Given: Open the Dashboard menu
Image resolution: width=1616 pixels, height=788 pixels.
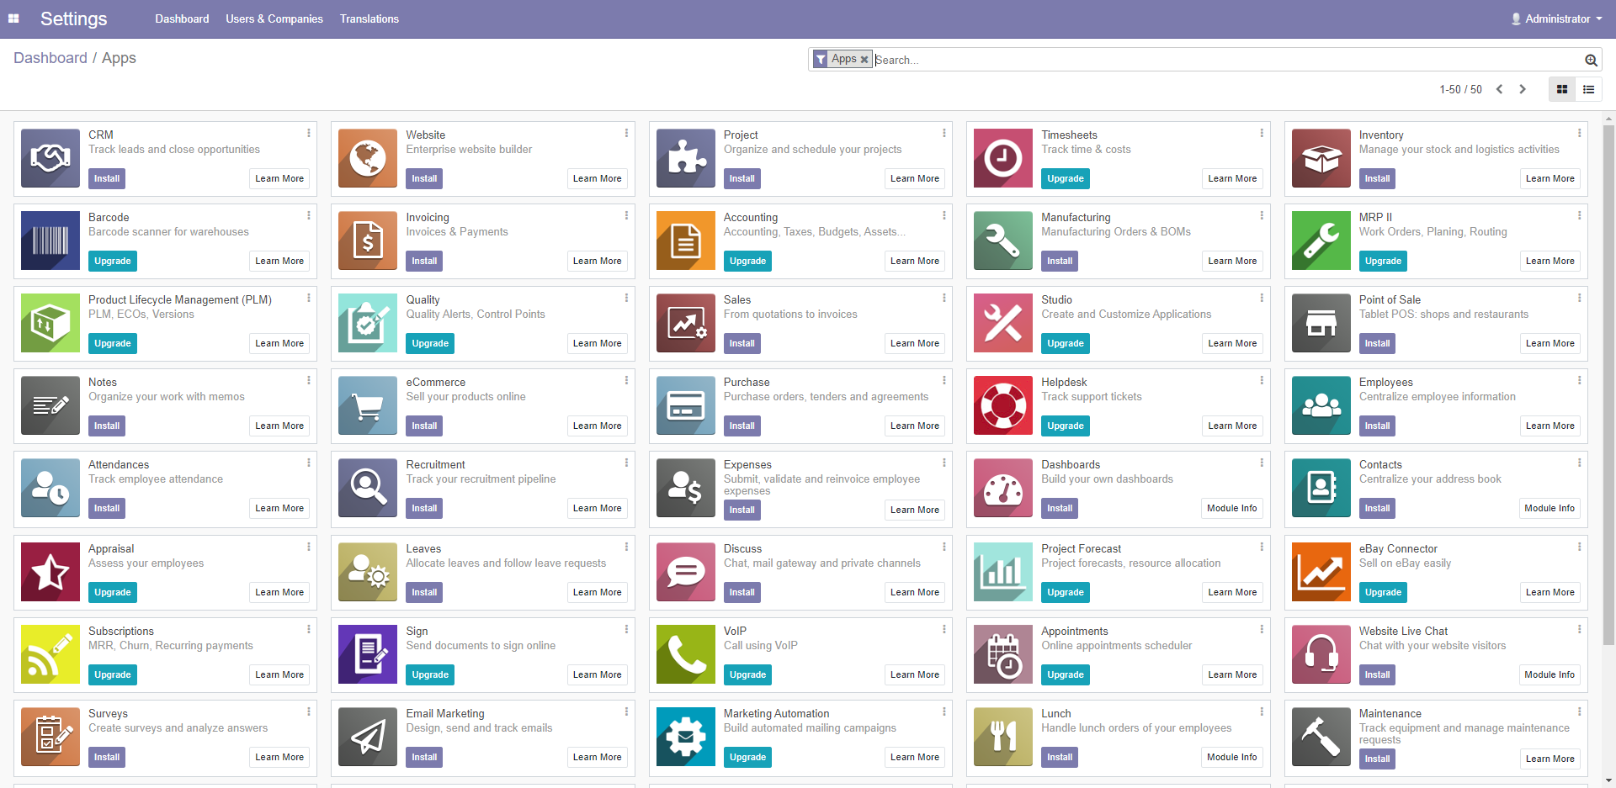Looking at the screenshot, I should click(182, 19).
